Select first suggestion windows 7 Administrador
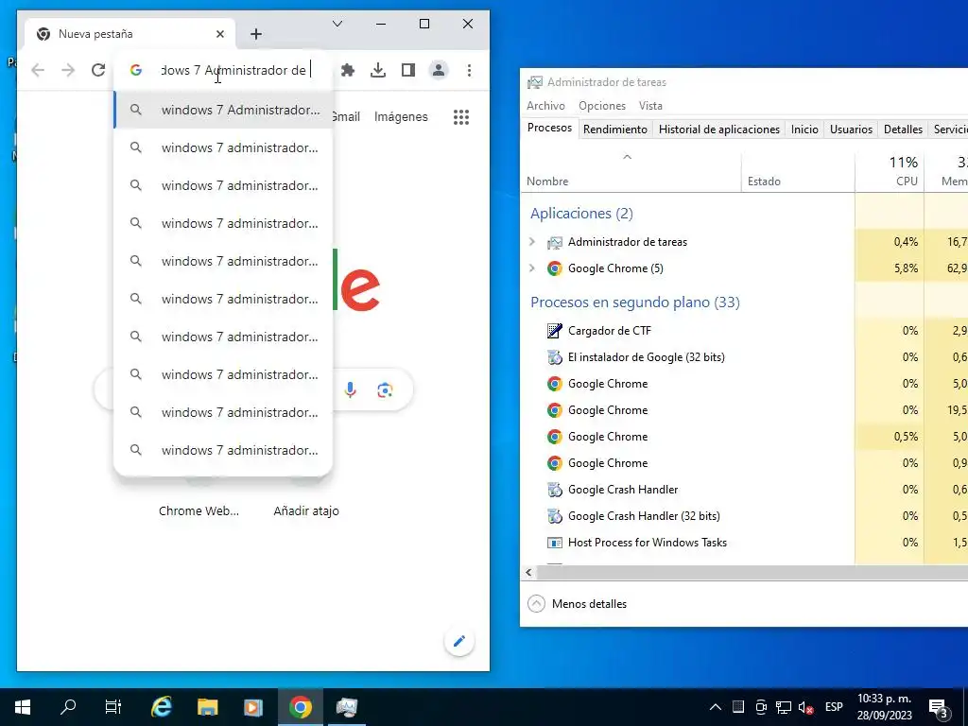The width and height of the screenshot is (968, 726). click(x=223, y=110)
